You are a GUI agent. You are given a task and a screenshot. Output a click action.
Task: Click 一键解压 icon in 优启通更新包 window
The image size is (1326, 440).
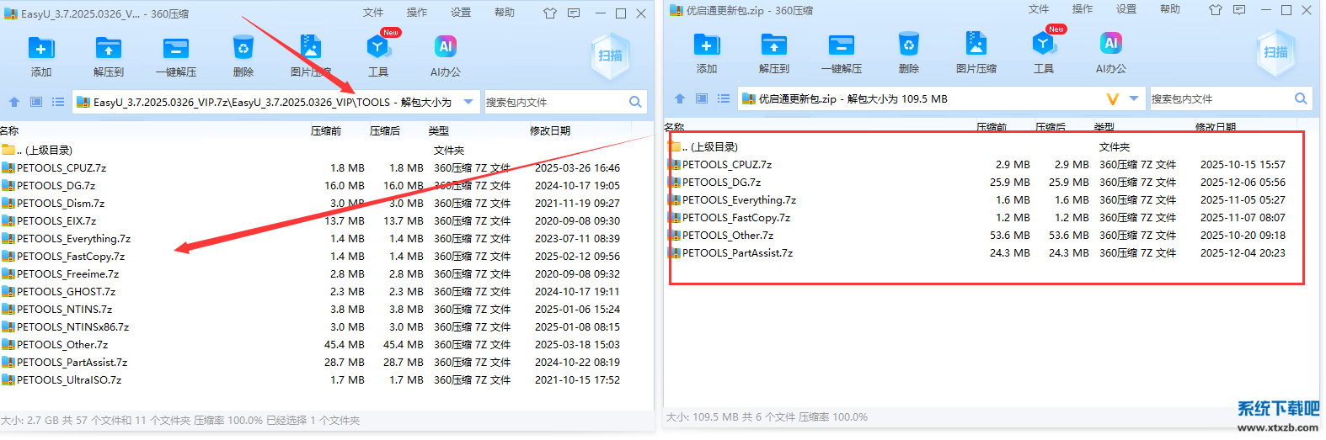coord(842,45)
